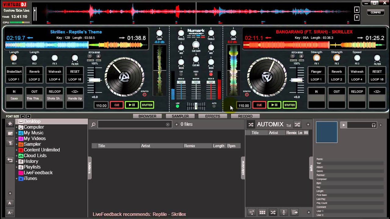Click the down arrow beside the top waveform

357,18
